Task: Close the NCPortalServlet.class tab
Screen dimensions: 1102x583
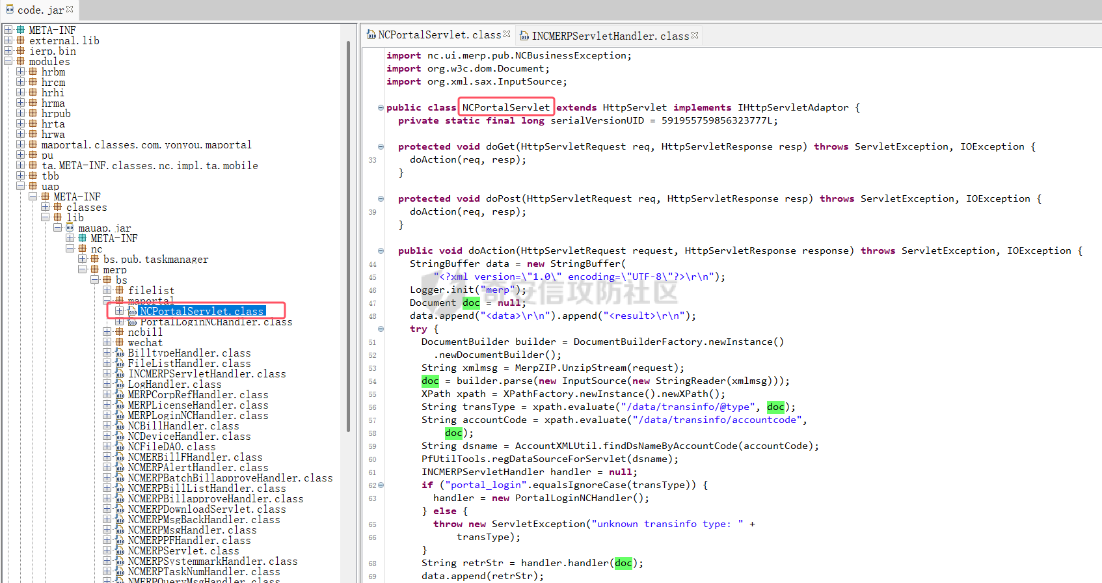Action: pyautogui.click(x=507, y=34)
